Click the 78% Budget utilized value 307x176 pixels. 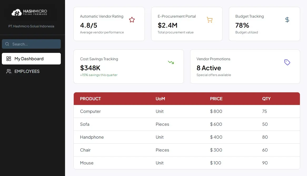click(x=241, y=25)
